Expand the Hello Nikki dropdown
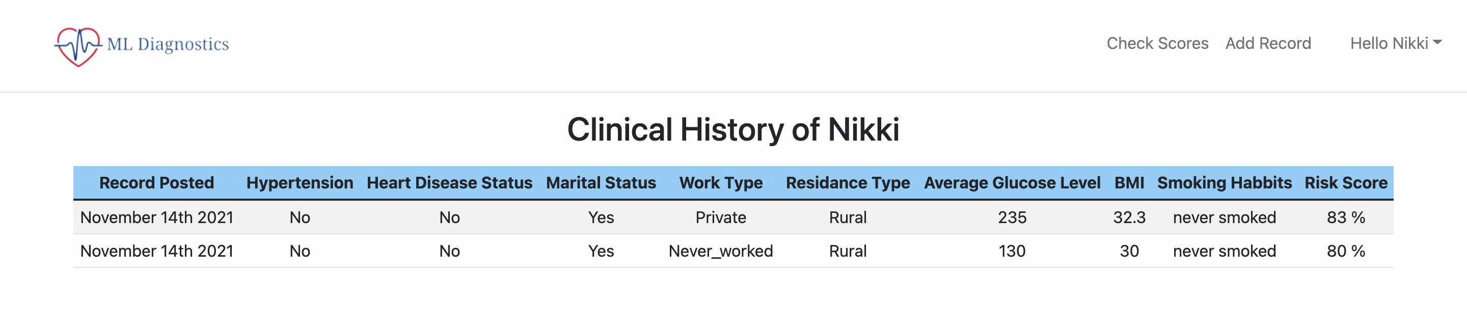The height and width of the screenshot is (328, 1467). [1396, 44]
